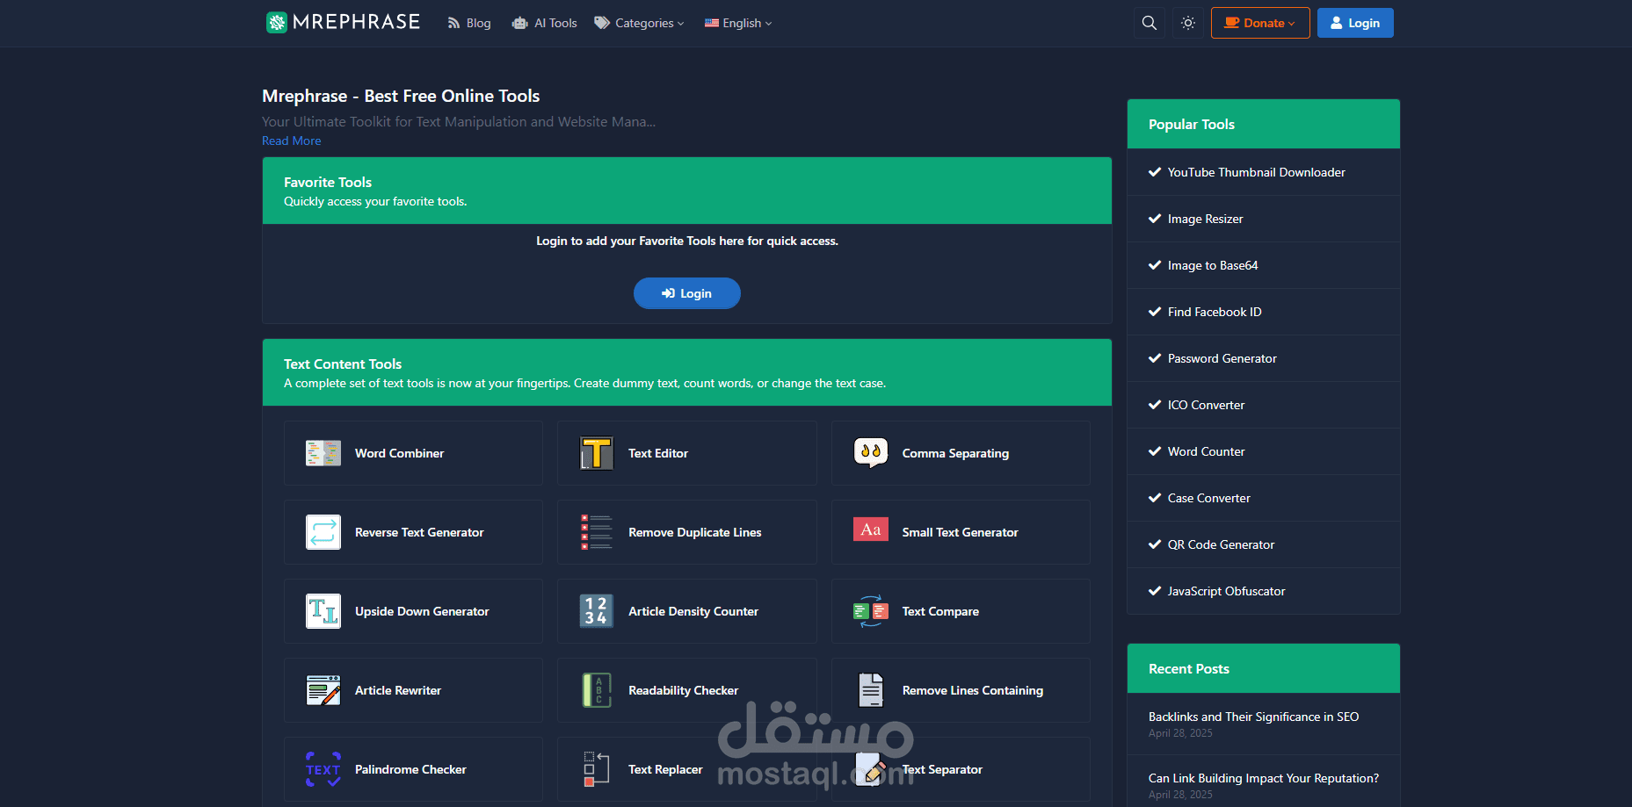Open Article Density Counter
Viewport: 1632px width, 807px height.
point(687,611)
